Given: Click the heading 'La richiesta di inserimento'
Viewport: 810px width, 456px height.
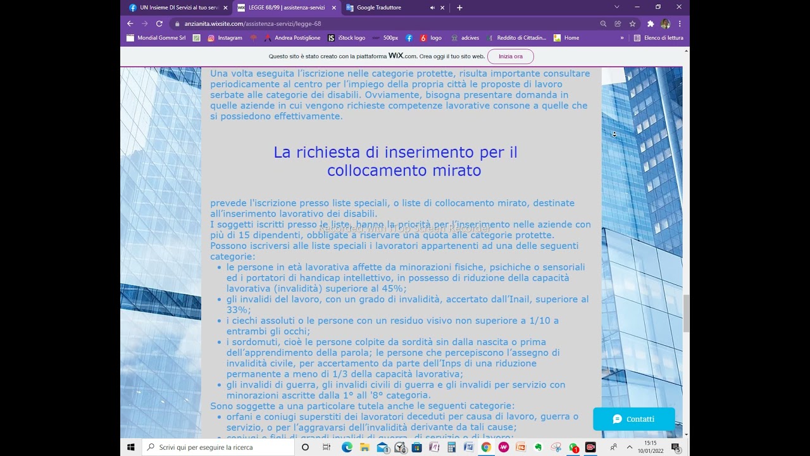Looking at the screenshot, I should click(x=396, y=161).
